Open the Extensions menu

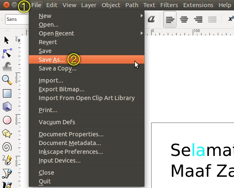[198, 5]
